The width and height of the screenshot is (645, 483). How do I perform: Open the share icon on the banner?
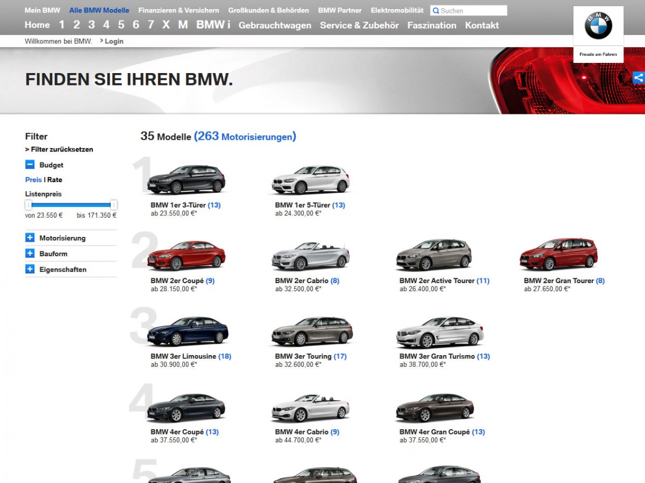coord(639,77)
